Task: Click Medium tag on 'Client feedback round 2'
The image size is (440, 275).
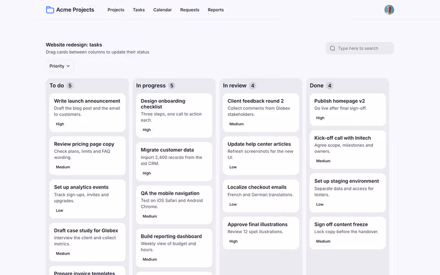Action: 237,124
